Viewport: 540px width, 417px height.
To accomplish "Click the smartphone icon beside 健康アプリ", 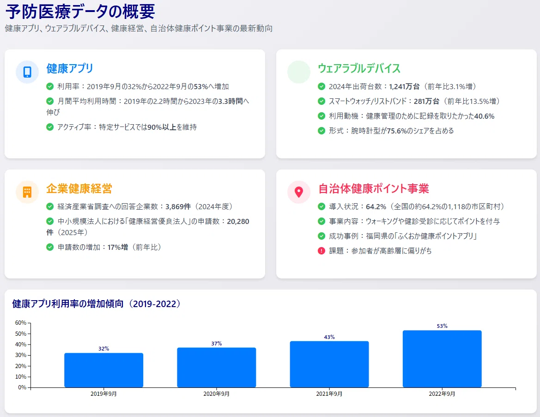I will click(x=27, y=72).
